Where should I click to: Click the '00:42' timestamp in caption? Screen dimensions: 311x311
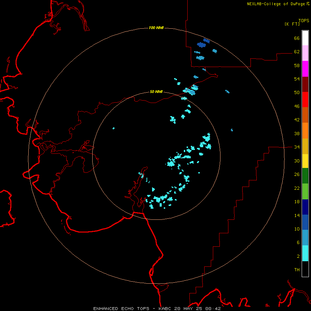click(213, 309)
